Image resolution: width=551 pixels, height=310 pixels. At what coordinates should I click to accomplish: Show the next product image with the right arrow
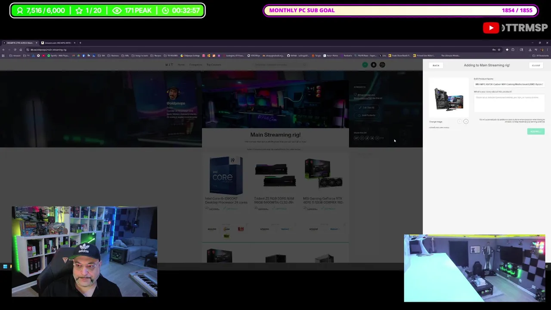[466, 121]
